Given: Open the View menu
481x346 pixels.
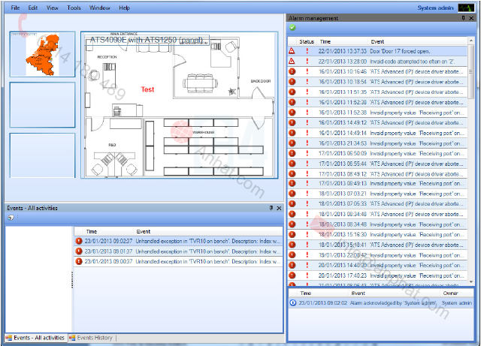Looking at the screenshot, I should pyautogui.click(x=52, y=8).
